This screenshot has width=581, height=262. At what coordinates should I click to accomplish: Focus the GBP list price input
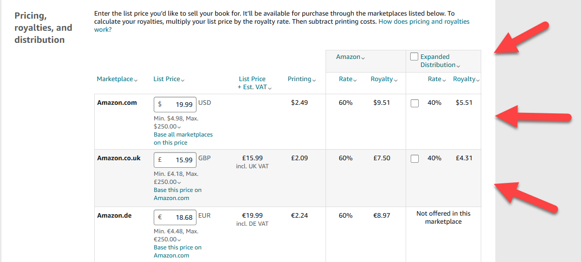175,160
